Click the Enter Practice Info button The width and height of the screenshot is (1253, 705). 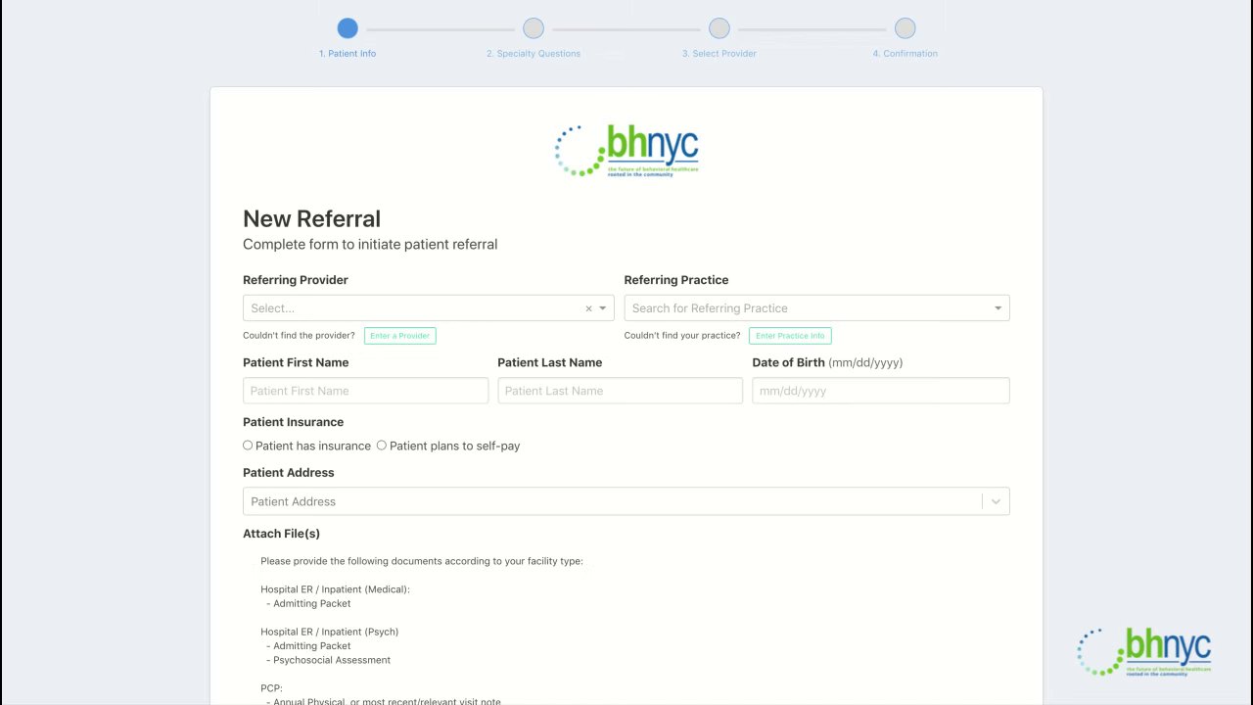(790, 336)
